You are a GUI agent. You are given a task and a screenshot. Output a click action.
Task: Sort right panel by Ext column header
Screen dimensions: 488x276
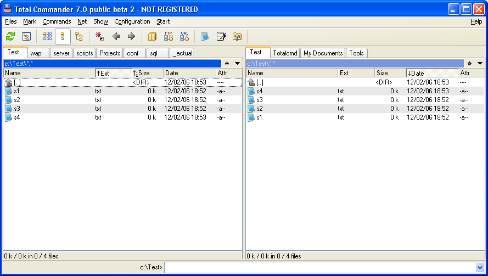356,73
